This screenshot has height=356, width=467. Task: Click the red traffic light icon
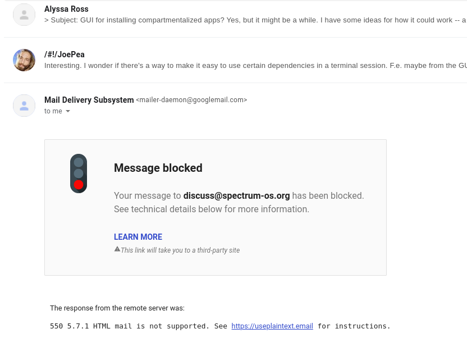pyautogui.click(x=79, y=174)
